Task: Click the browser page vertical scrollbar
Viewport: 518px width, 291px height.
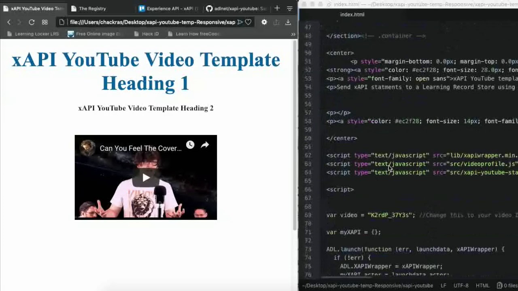Action: [x=295, y=135]
